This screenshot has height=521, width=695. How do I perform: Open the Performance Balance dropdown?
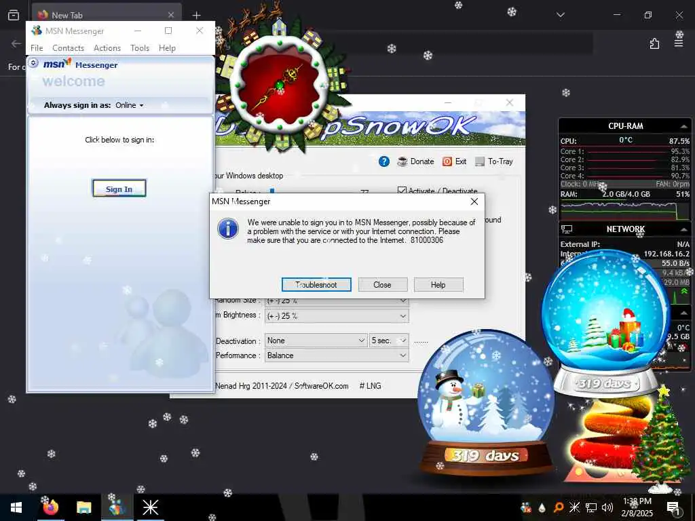click(x=337, y=355)
